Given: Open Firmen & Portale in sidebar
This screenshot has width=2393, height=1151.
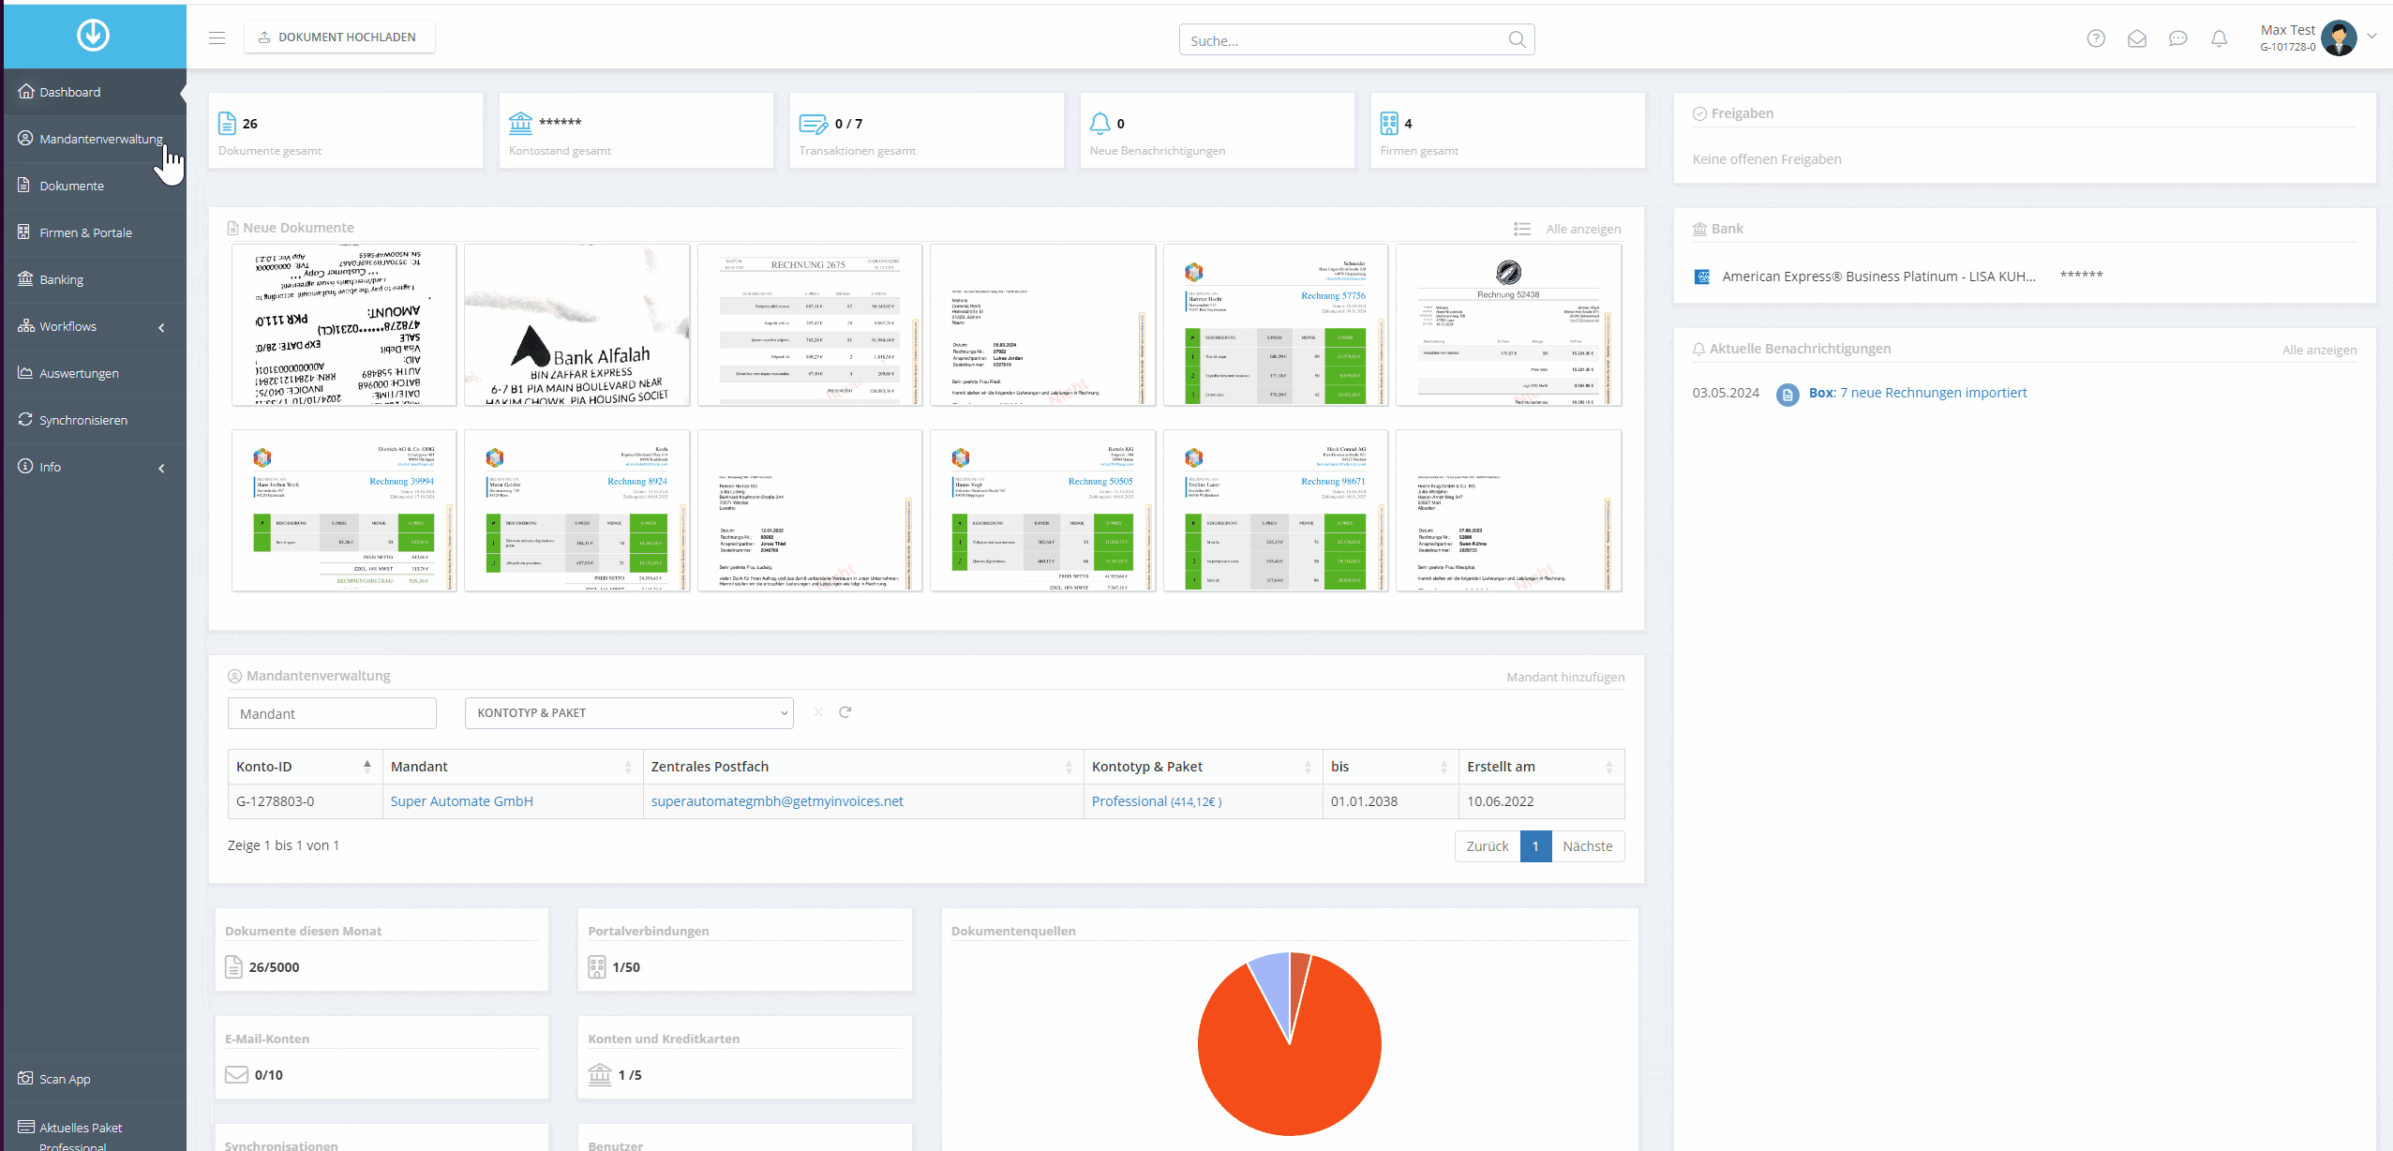Looking at the screenshot, I should pyautogui.click(x=94, y=232).
